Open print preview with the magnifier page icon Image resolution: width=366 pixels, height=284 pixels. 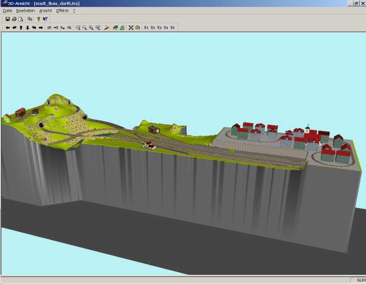(x=21, y=19)
